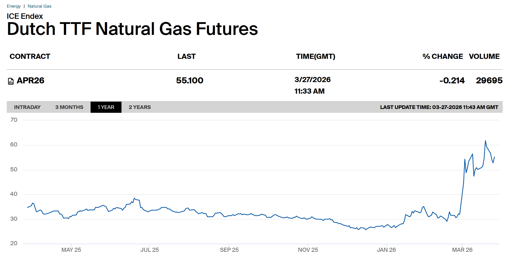Open the Natural Gas breadcrumb link

pos(39,6)
